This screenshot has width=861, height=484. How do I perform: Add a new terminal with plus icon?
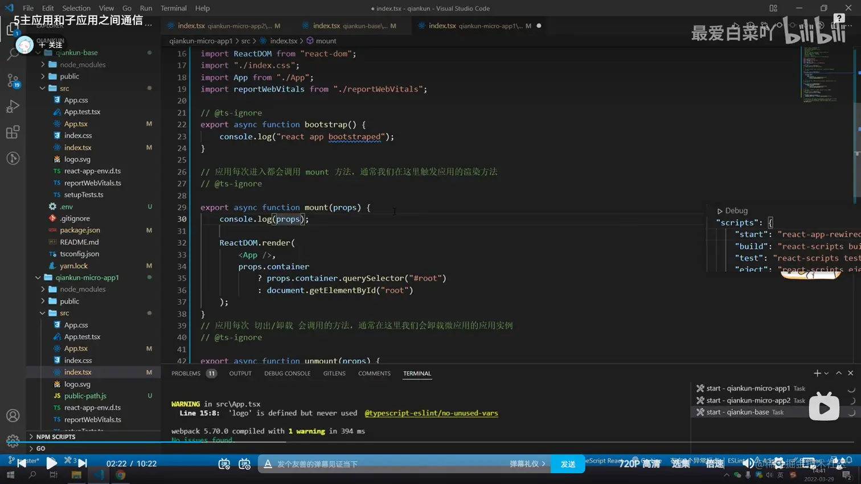(x=817, y=373)
